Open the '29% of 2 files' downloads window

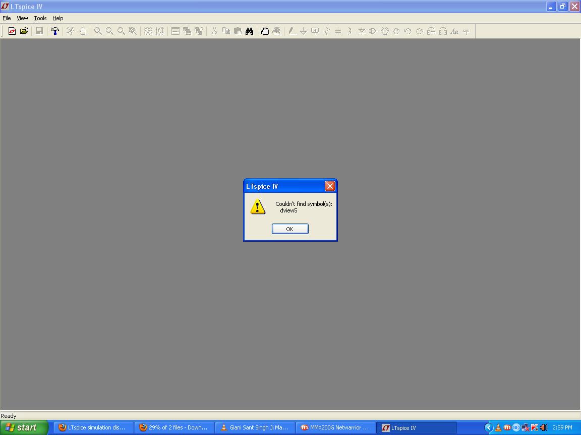(x=174, y=427)
